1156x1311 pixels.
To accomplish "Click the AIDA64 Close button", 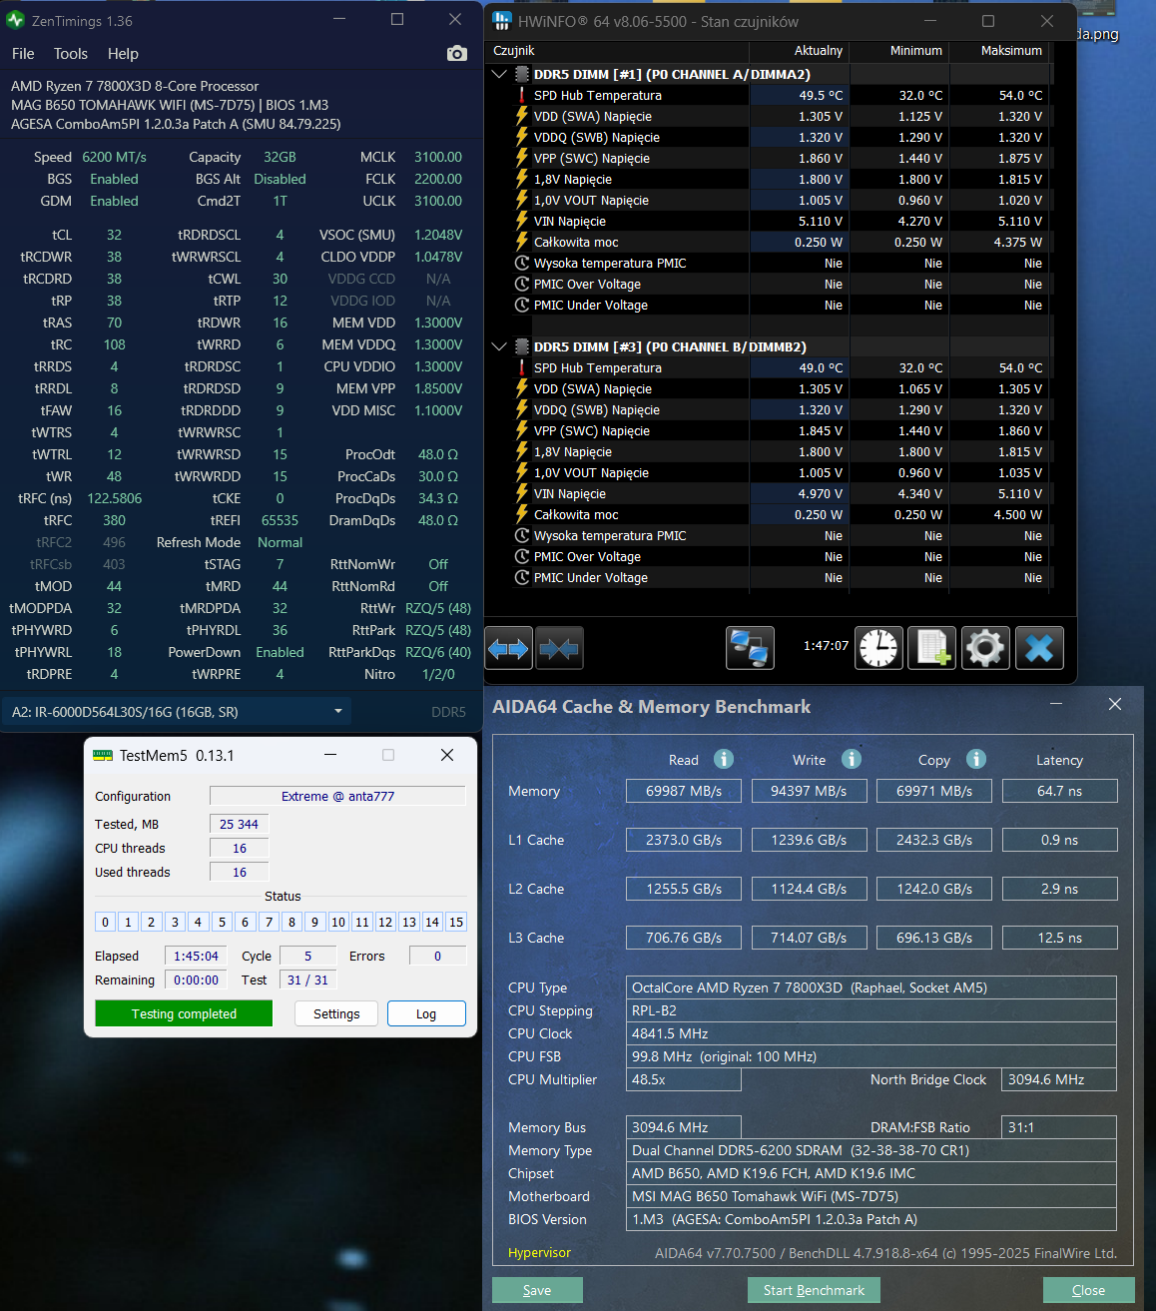I will pyautogui.click(x=1088, y=1290).
